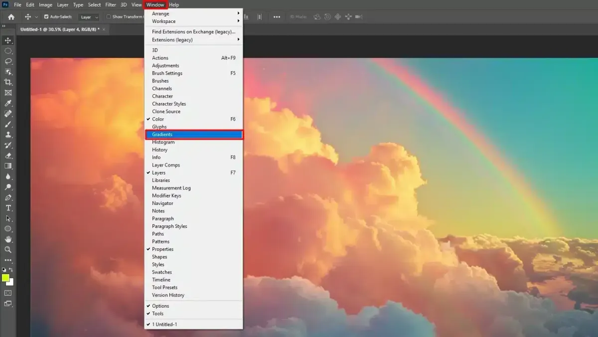598x337 pixels.
Task: Expand the Workspace submenu
Action: [x=194, y=21]
